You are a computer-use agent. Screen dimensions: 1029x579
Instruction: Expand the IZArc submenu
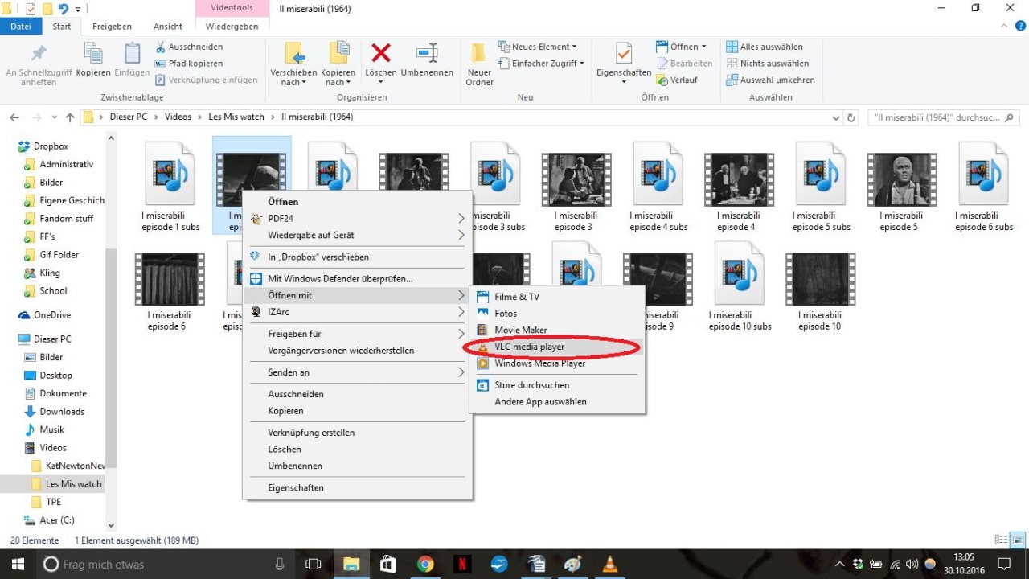(x=461, y=312)
